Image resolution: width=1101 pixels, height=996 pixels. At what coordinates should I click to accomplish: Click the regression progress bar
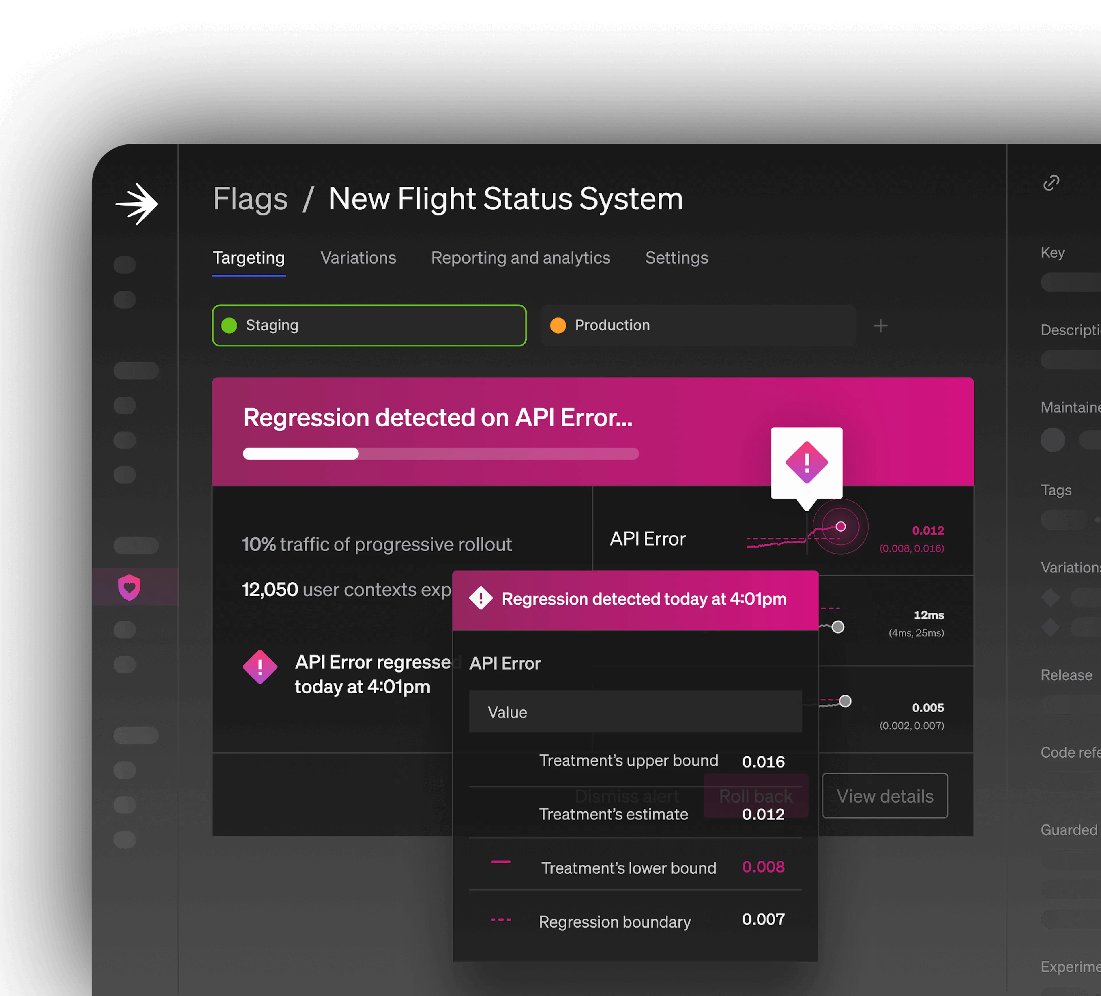441,454
